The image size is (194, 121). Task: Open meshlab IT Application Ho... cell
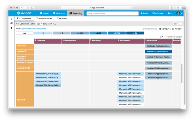click(x=158, y=52)
